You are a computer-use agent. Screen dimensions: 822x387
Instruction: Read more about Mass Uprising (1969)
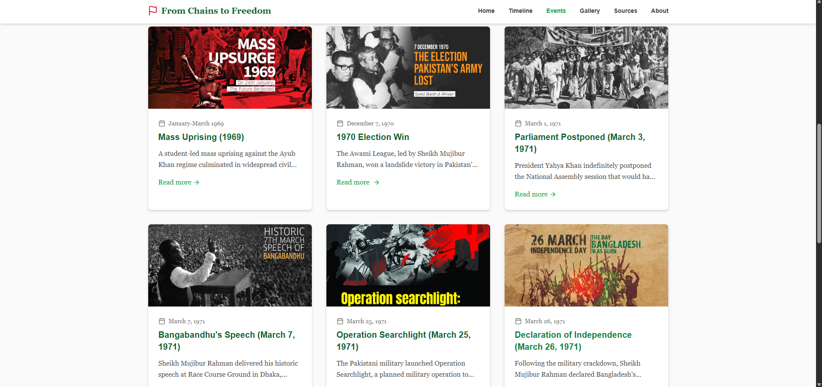[x=179, y=182]
